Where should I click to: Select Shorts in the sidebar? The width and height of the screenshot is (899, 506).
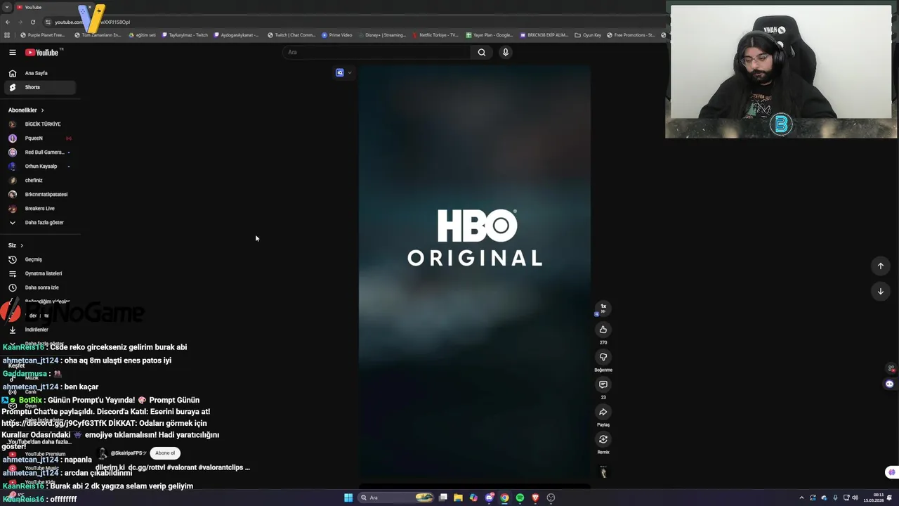tap(39, 87)
